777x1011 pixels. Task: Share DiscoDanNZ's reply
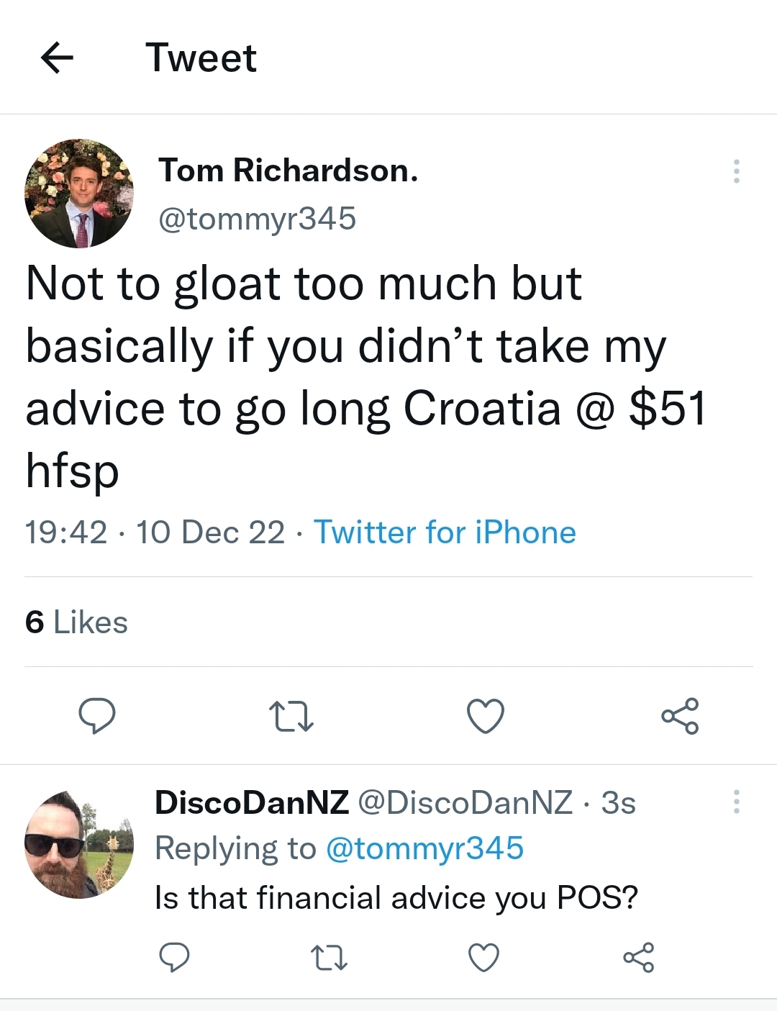639,957
